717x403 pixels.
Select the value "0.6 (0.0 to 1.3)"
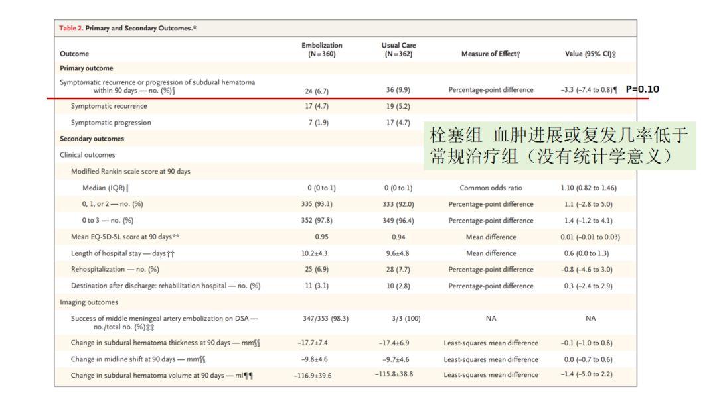click(x=587, y=253)
